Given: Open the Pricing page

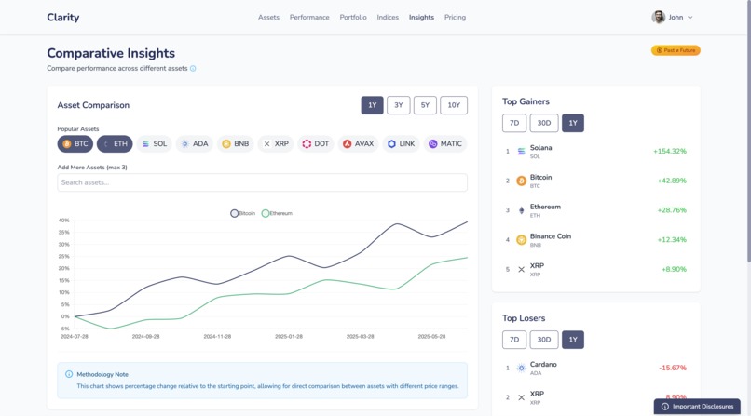Looking at the screenshot, I should pyautogui.click(x=455, y=17).
